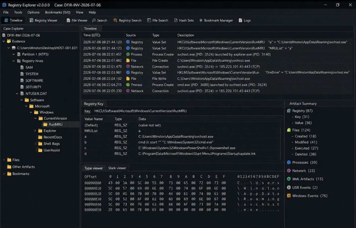Screen dimensions: 356x228
Task: Click the RecentDocs folder icon
Action: (40, 137)
